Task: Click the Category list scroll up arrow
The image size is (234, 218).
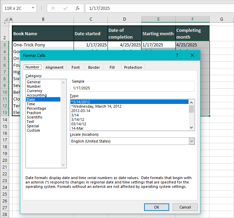Action: (63, 83)
